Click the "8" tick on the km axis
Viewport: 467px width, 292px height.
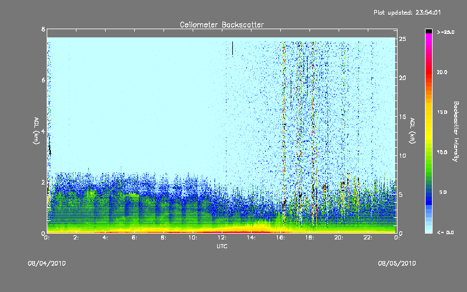point(43,29)
